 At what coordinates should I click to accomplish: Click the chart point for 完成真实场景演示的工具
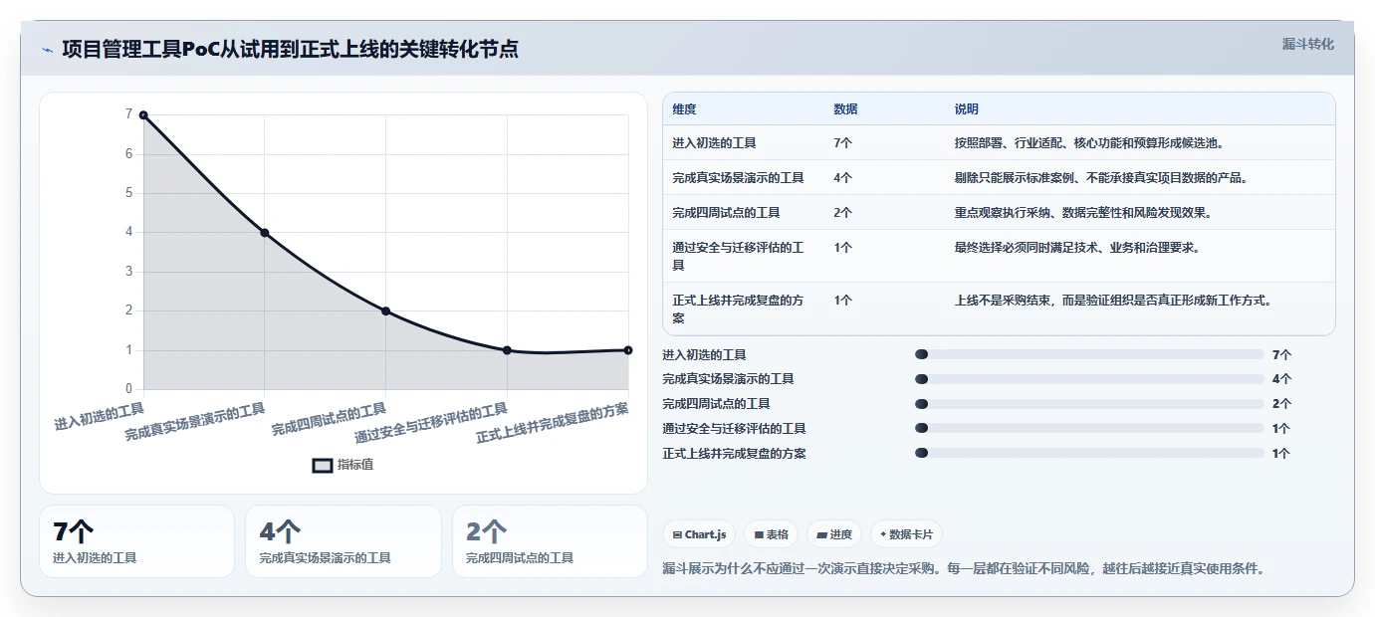pos(265,233)
